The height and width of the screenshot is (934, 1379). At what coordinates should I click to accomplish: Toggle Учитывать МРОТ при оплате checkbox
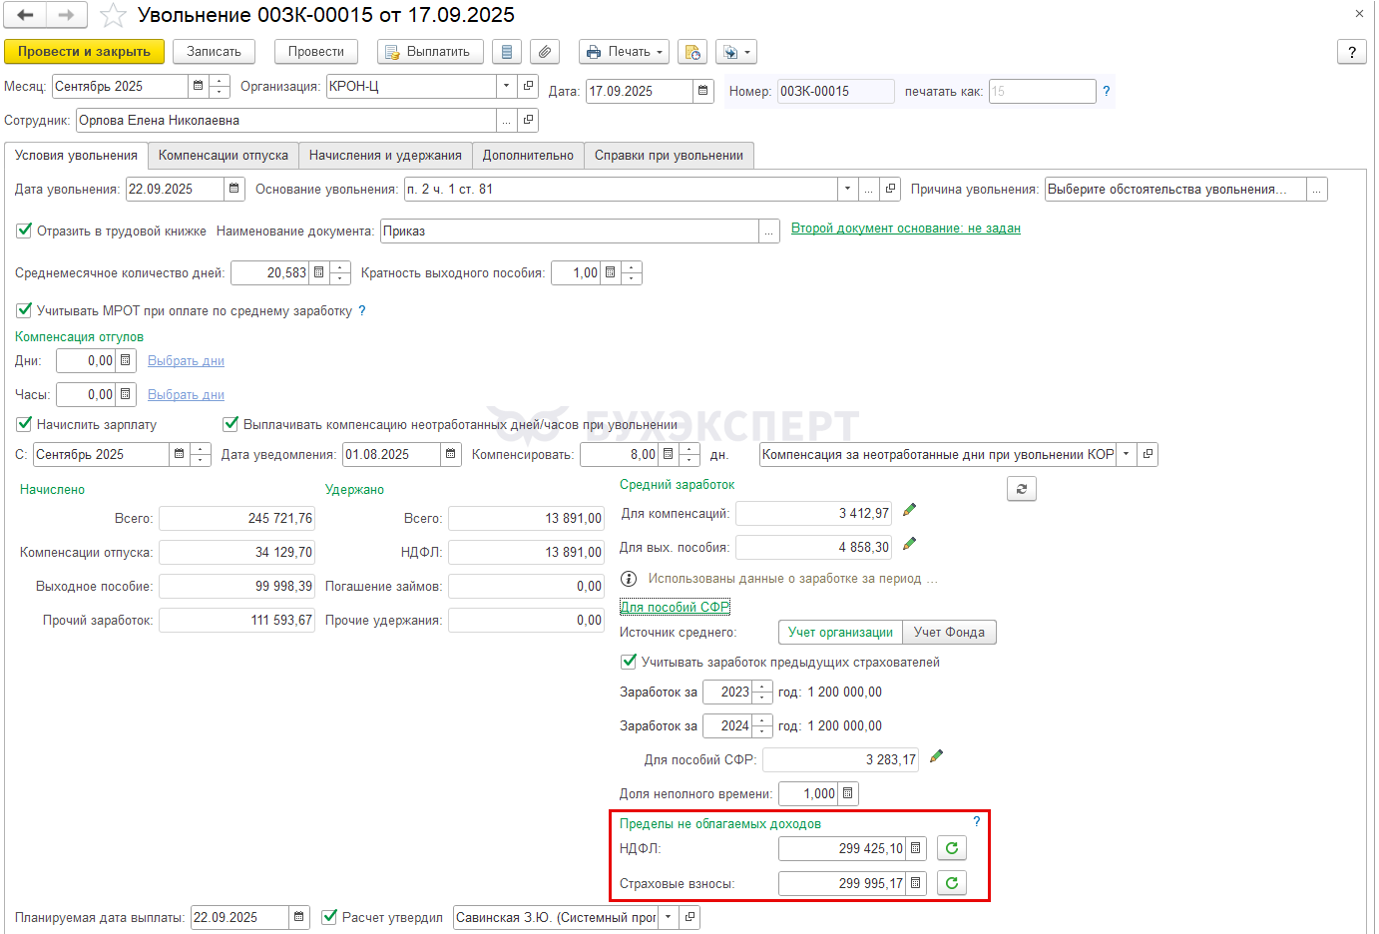[x=24, y=310]
